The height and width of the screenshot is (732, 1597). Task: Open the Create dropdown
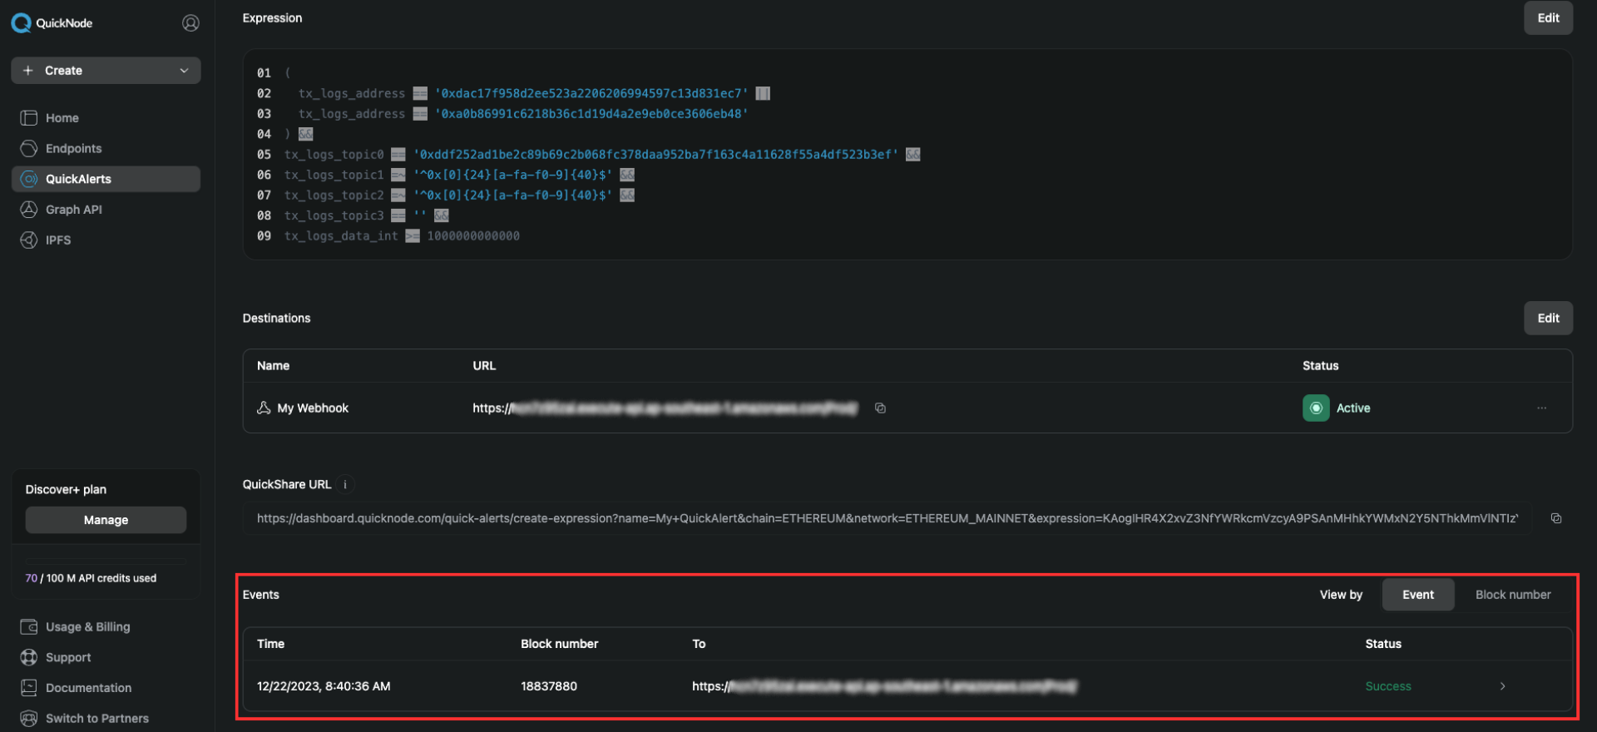click(x=106, y=71)
